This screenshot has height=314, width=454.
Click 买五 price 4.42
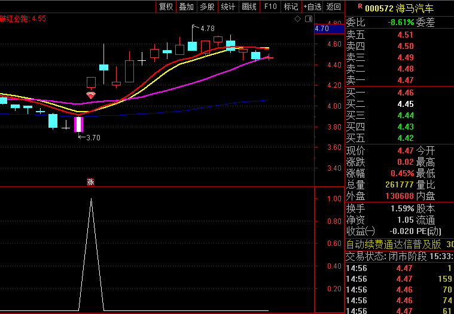tap(406, 138)
